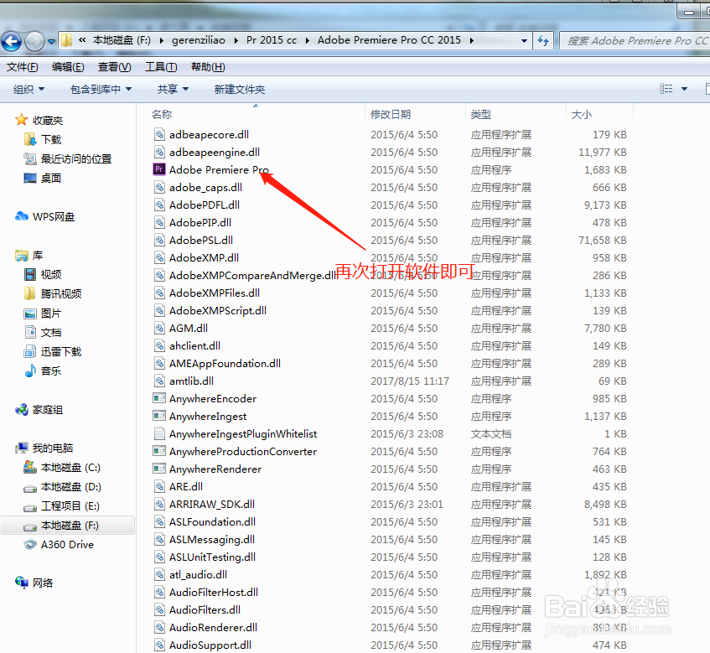Sort by the 名称 column header
Screen dimensions: 710x653
pyautogui.click(x=162, y=114)
